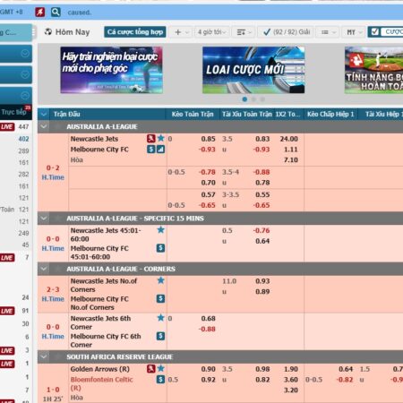Favorite the Newcastle Jets match with star icon

[x=161, y=138]
